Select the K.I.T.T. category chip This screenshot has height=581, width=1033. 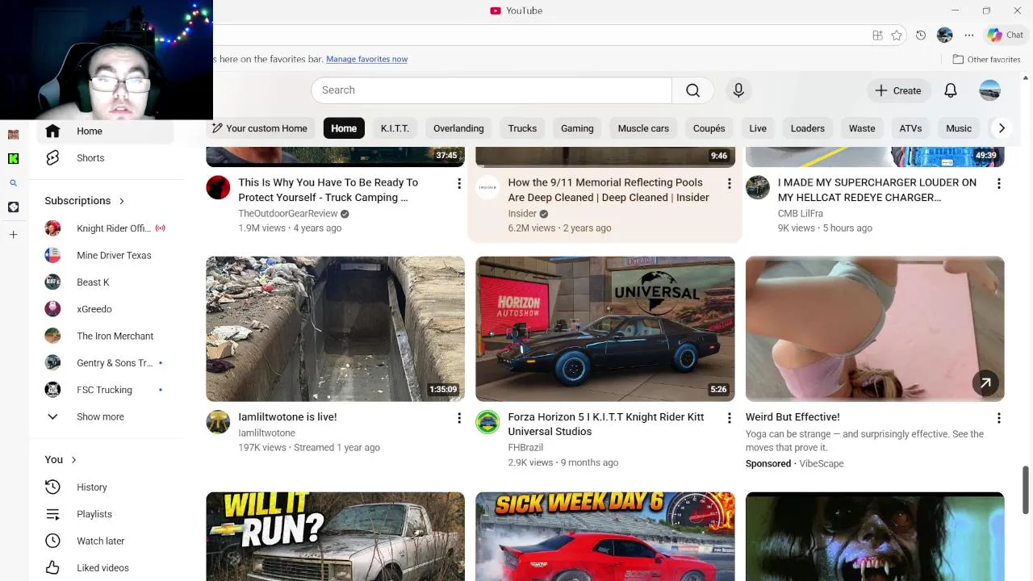(x=395, y=128)
